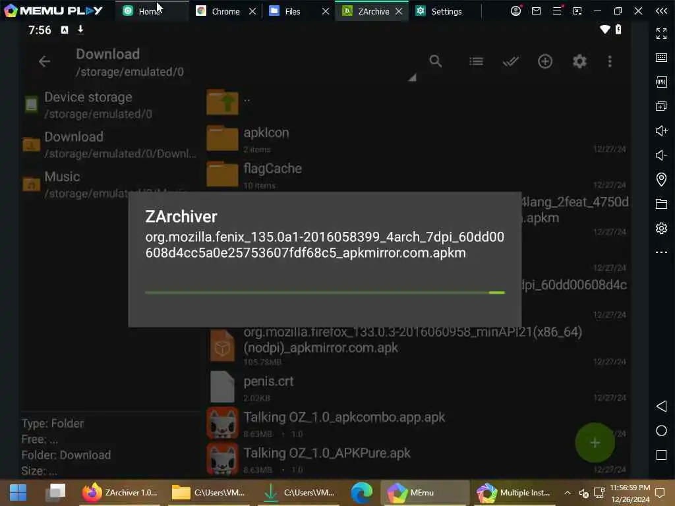Tap the green floating plus button
The image size is (675, 506).
point(595,442)
